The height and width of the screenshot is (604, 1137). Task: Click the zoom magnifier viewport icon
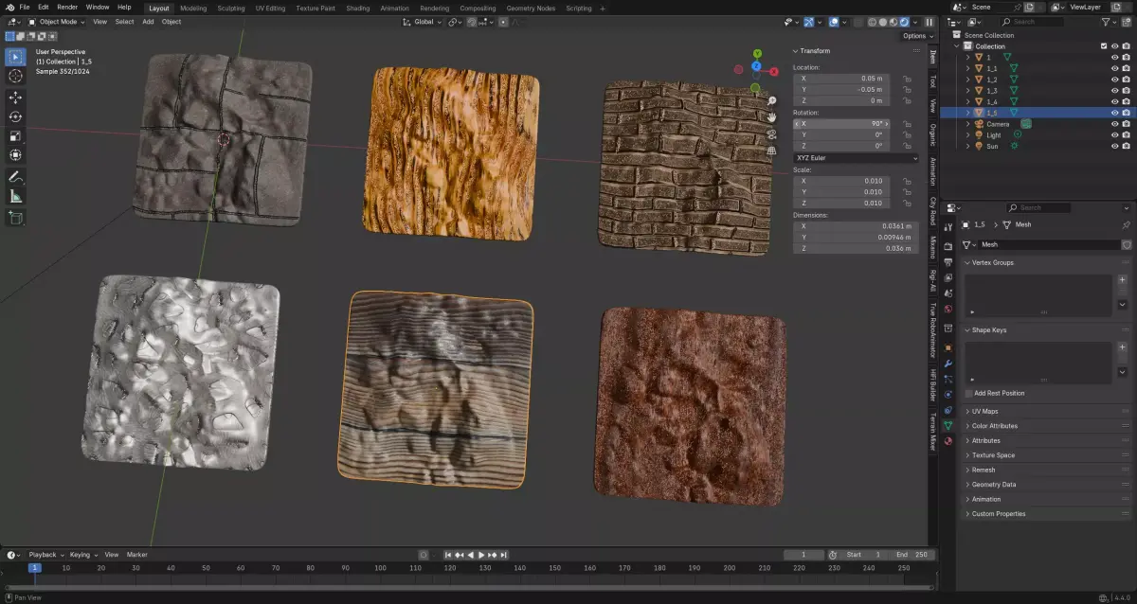pyautogui.click(x=772, y=101)
